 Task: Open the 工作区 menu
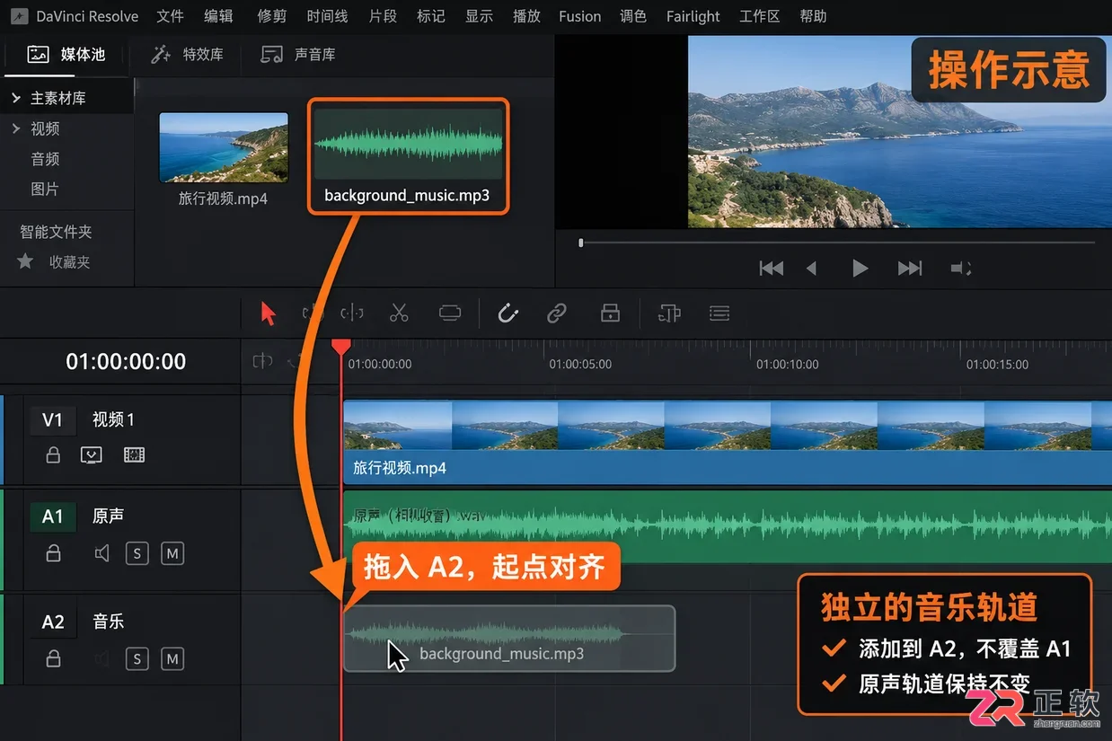(x=760, y=16)
